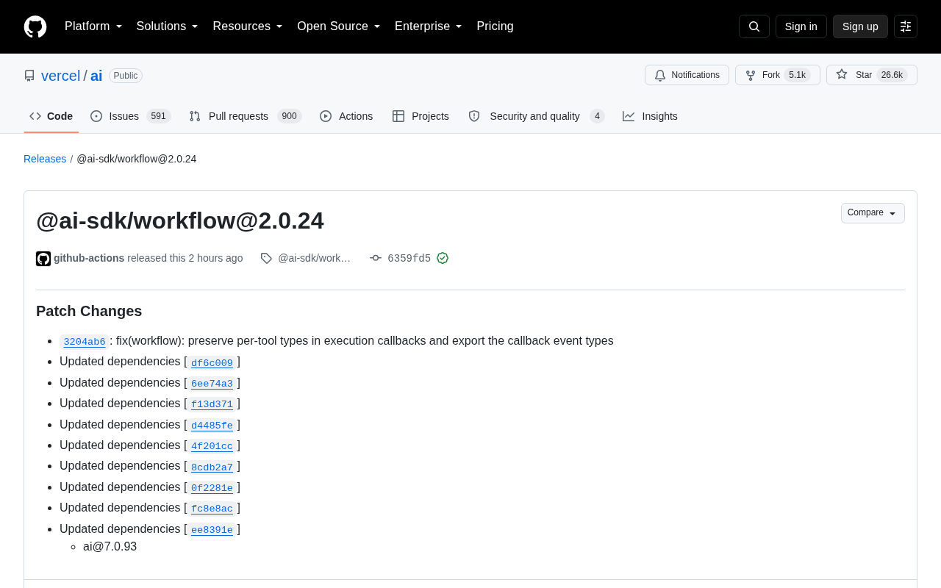Open commit f13d371
Screen dimensions: 941x588
click(x=212, y=404)
